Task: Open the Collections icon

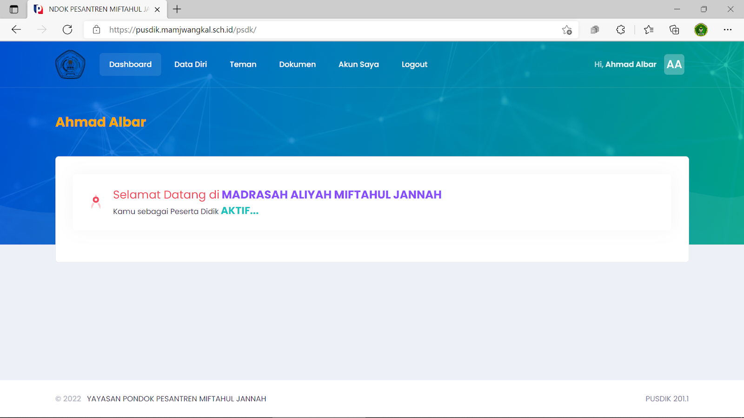Action: [674, 30]
